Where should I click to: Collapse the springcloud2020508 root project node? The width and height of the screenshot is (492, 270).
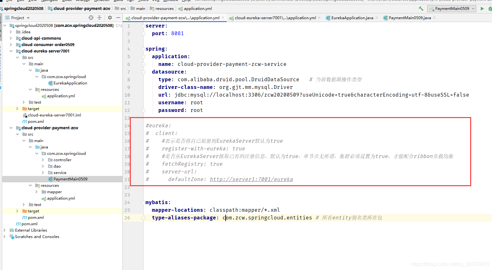tap(4, 26)
